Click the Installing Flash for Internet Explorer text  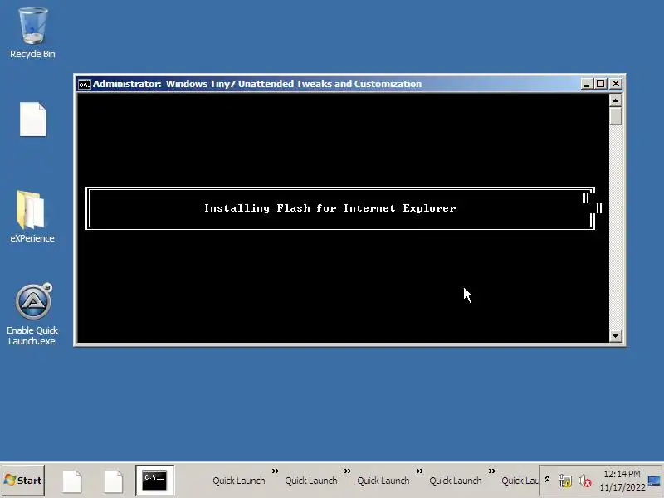pyautogui.click(x=330, y=208)
